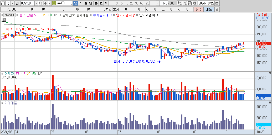Click the blue 매도 sell button
Viewport: 272px width, 135px height.
pos(209,9)
